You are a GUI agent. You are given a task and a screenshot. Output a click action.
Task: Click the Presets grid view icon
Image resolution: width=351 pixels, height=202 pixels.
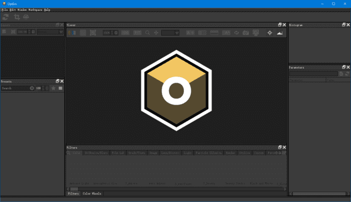click(60, 88)
